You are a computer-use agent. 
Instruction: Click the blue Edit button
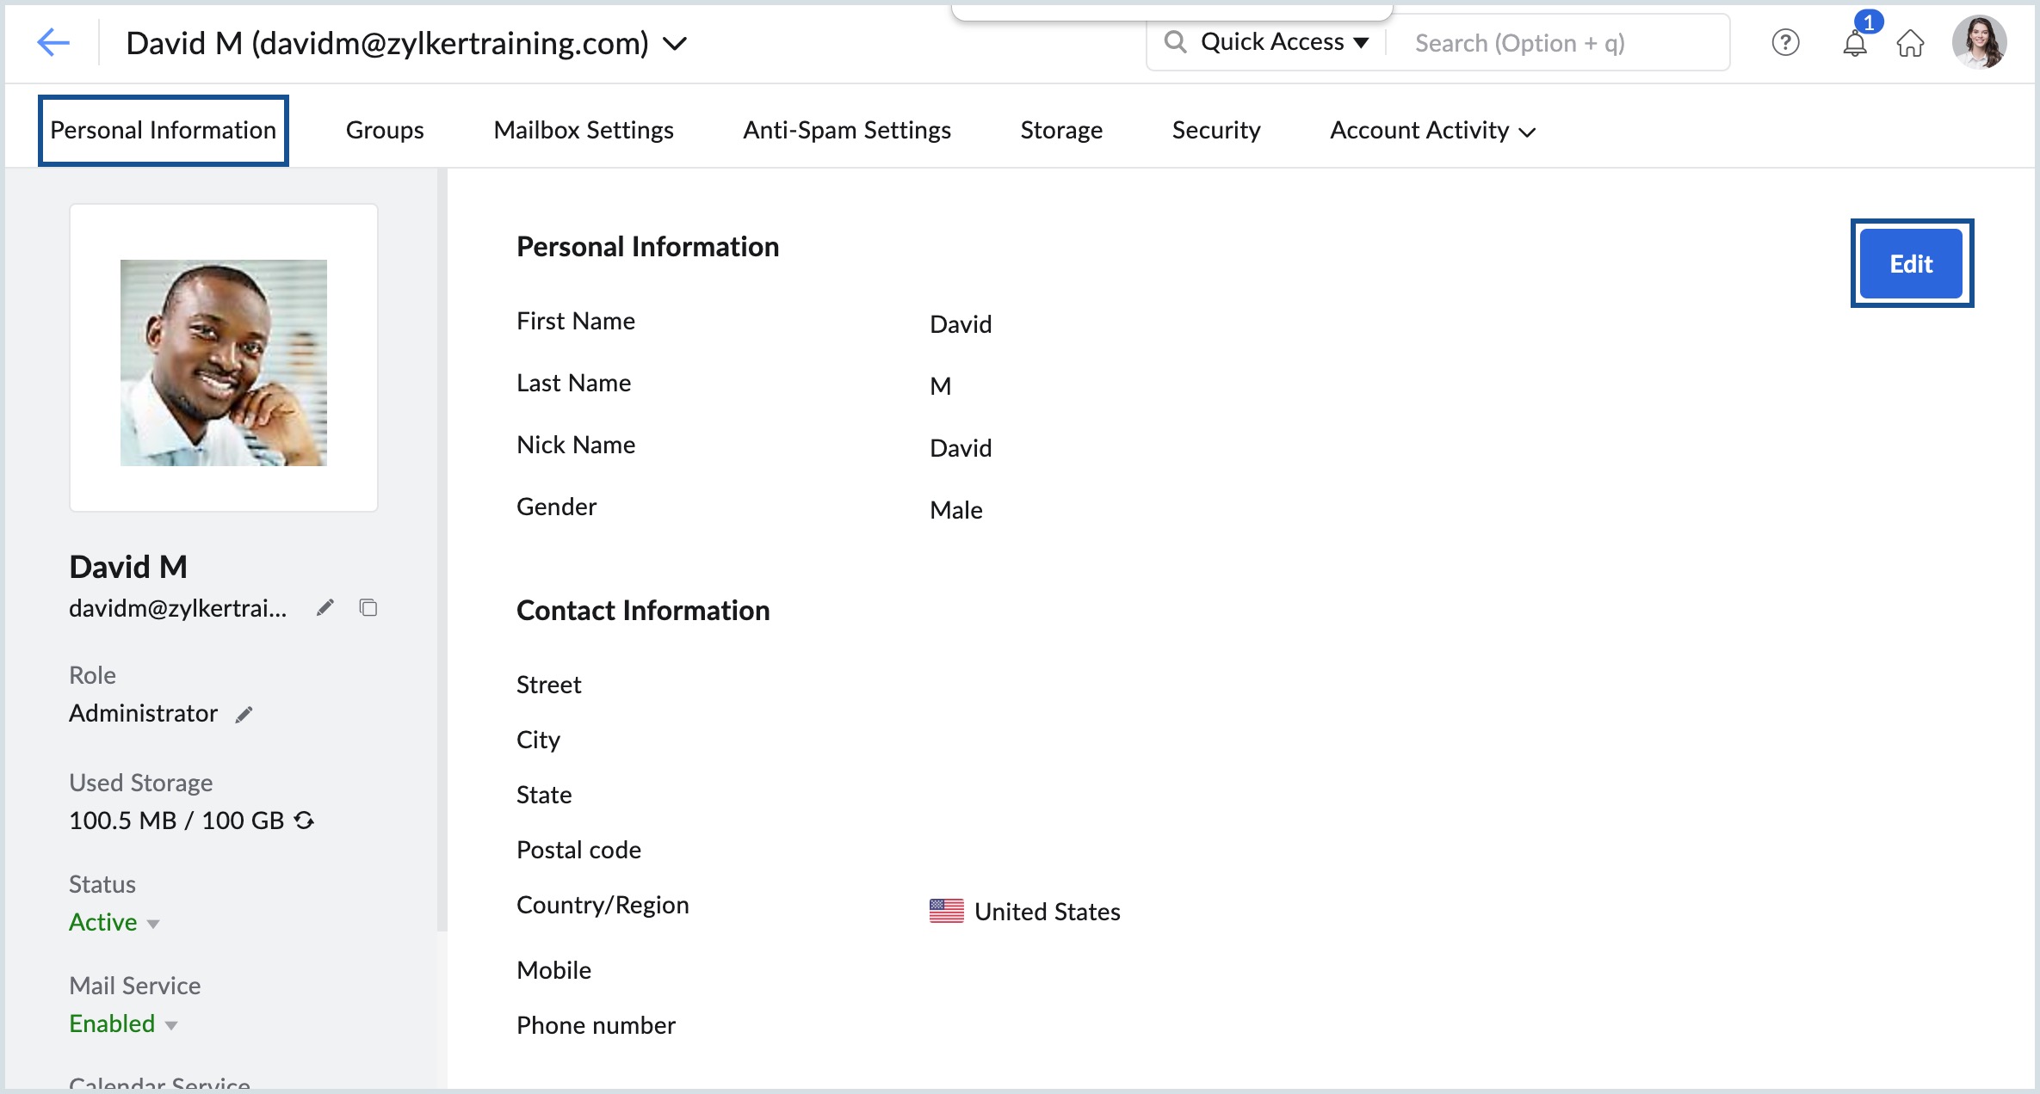click(x=1911, y=264)
